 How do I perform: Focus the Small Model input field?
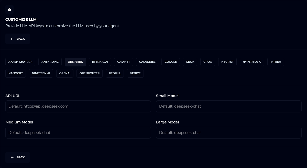coord(229,106)
